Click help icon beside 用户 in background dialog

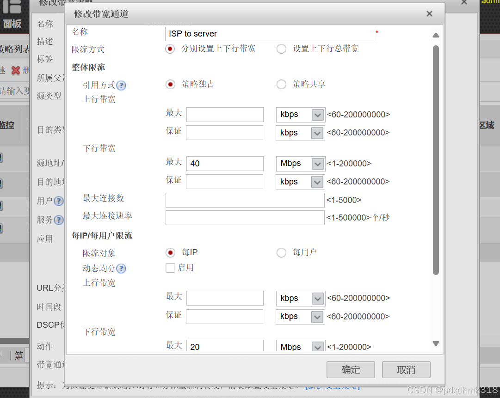(59, 201)
